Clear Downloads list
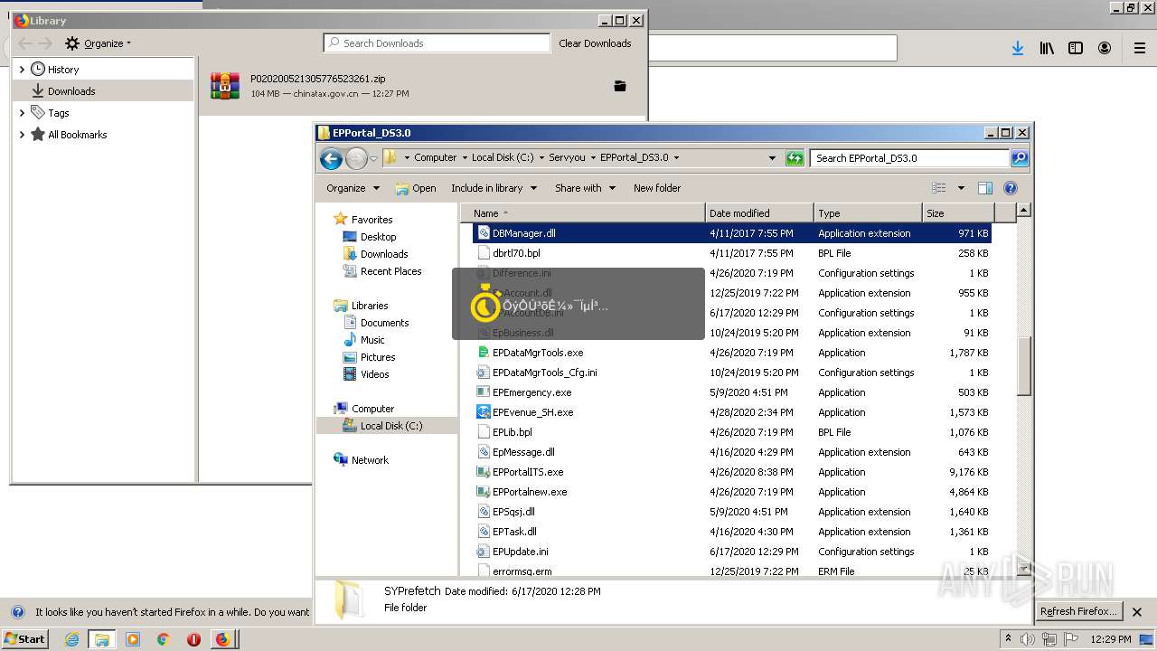1157x651 pixels. 595,43
